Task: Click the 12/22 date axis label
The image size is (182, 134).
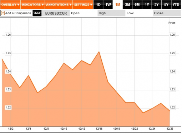Action: (135, 129)
